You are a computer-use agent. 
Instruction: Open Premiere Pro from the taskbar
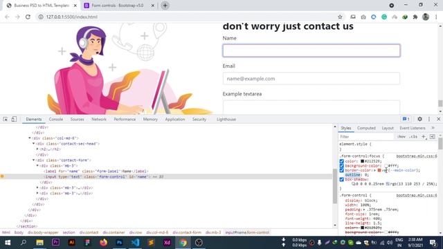tap(55, 243)
